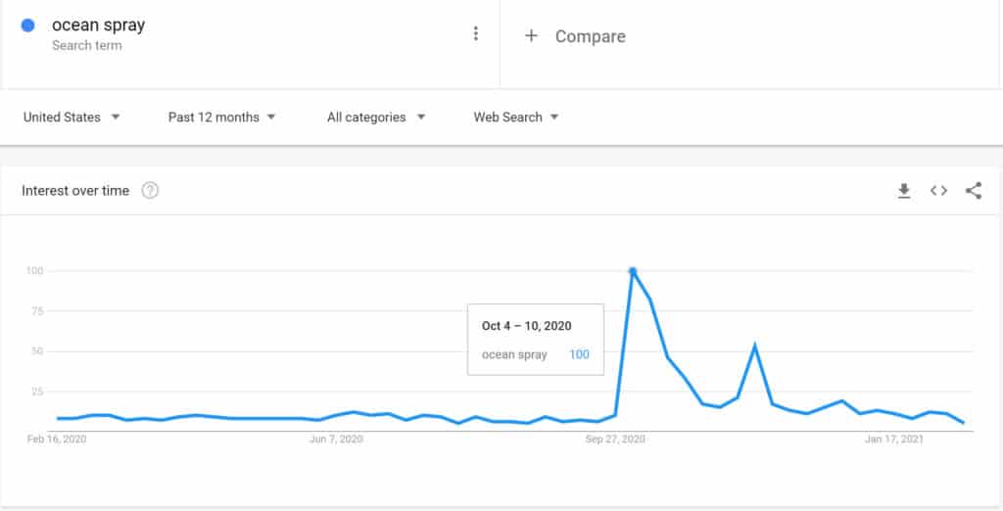Click the Oct 4 – 10, 2020 tooltip

coord(536,340)
